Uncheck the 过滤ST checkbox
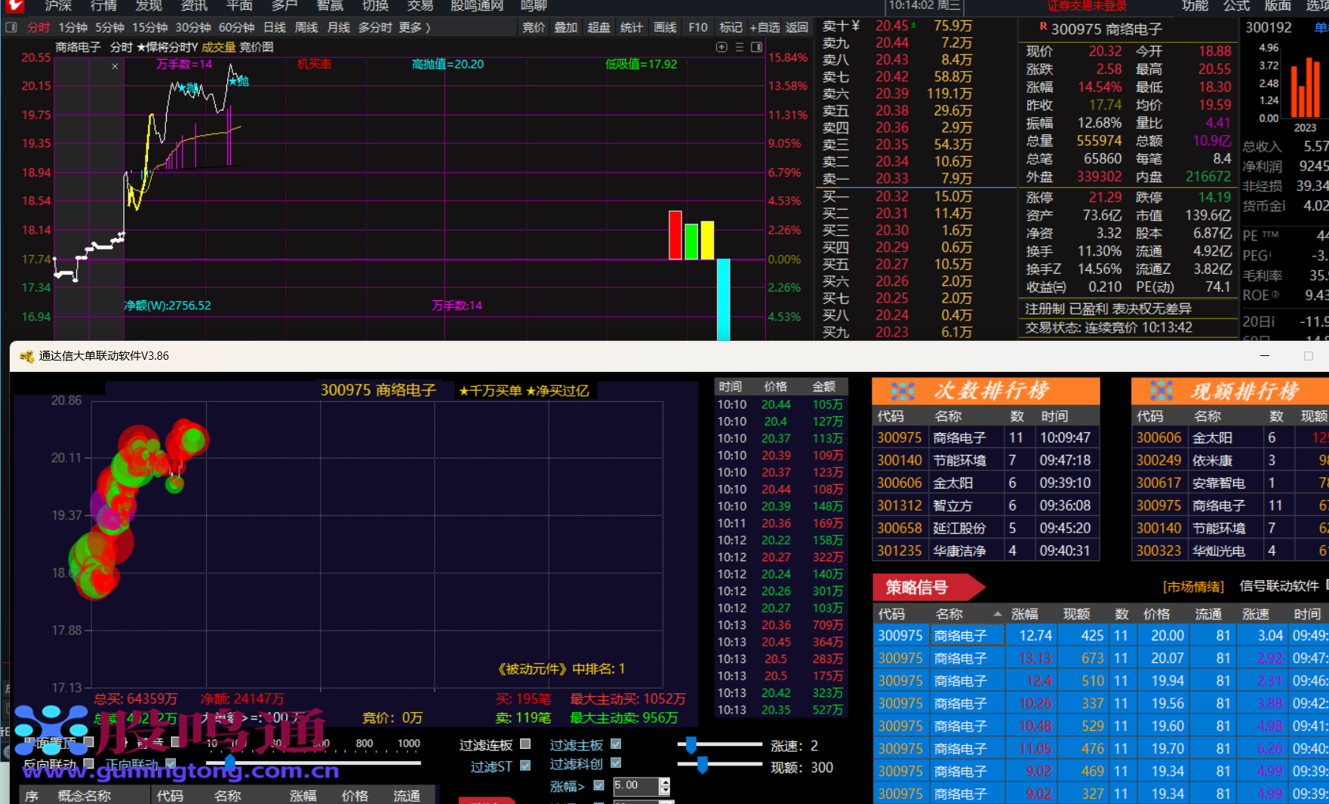This screenshot has width=1329, height=804. pos(525,766)
